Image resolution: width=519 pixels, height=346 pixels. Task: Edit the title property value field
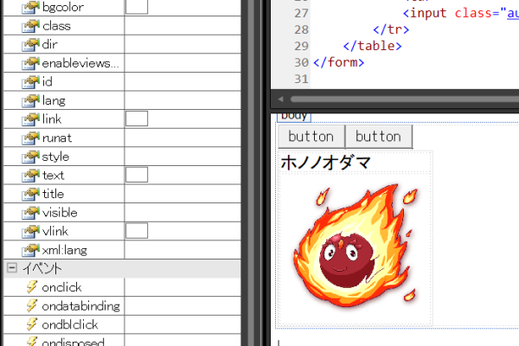tap(183, 194)
